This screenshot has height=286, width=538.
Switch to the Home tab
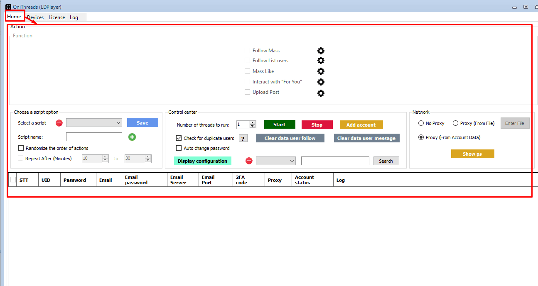(x=14, y=17)
